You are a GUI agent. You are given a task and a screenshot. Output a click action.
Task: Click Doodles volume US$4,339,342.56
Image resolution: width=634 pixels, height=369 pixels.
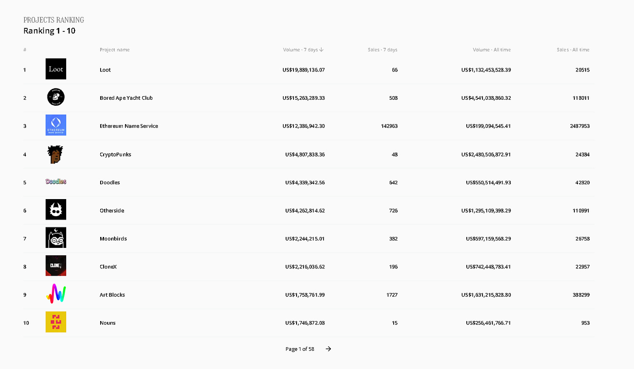tap(305, 183)
